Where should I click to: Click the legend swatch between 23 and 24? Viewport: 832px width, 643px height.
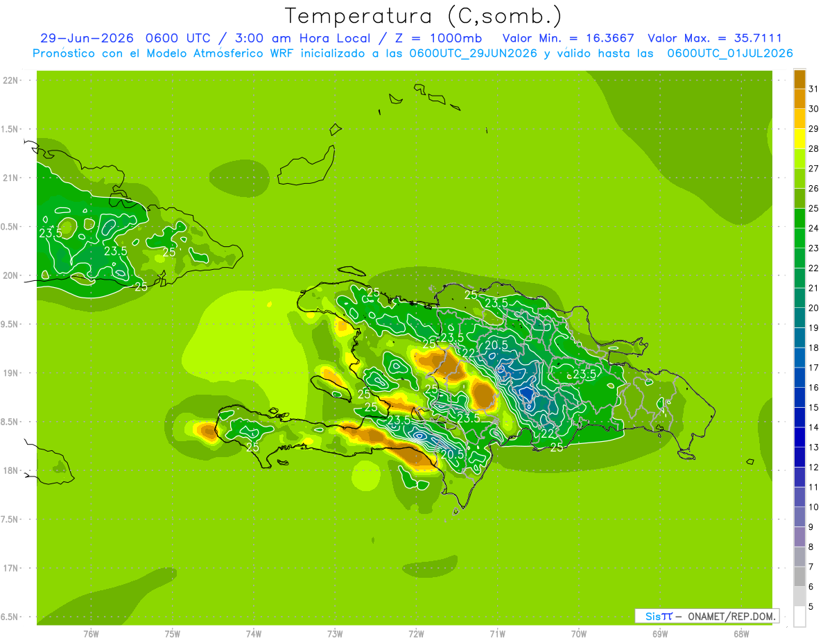[x=799, y=238]
